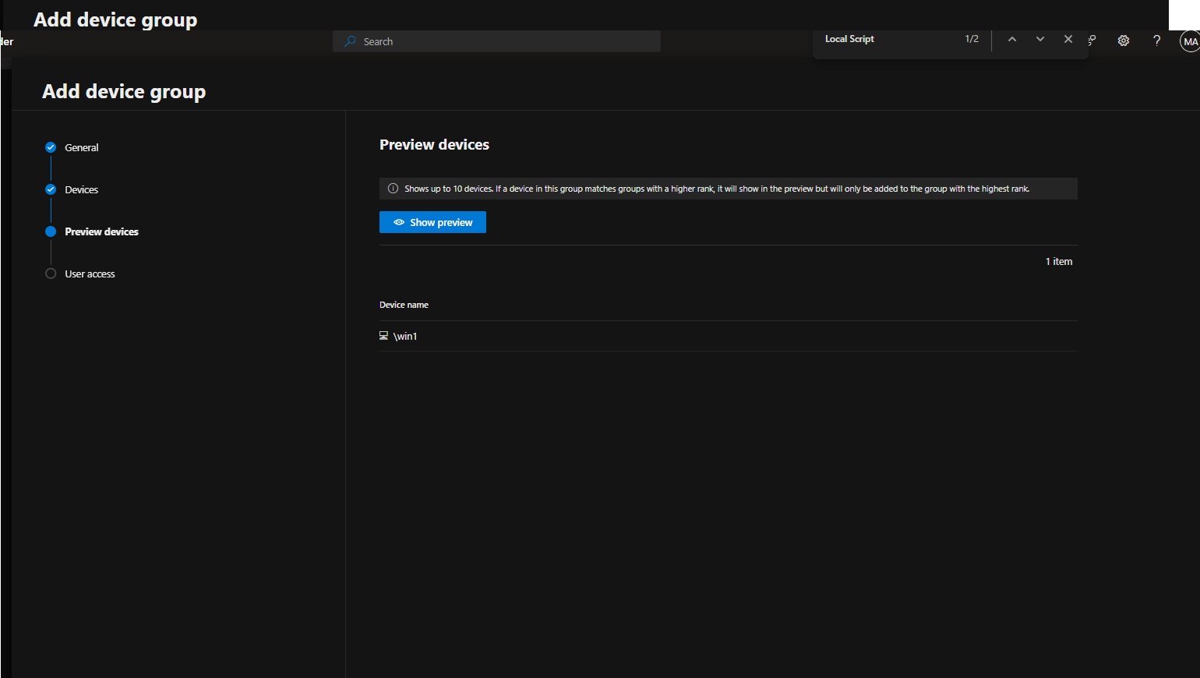This screenshot has width=1200, height=678.
Task: Open the MA account avatar
Action: pos(1189,41)
